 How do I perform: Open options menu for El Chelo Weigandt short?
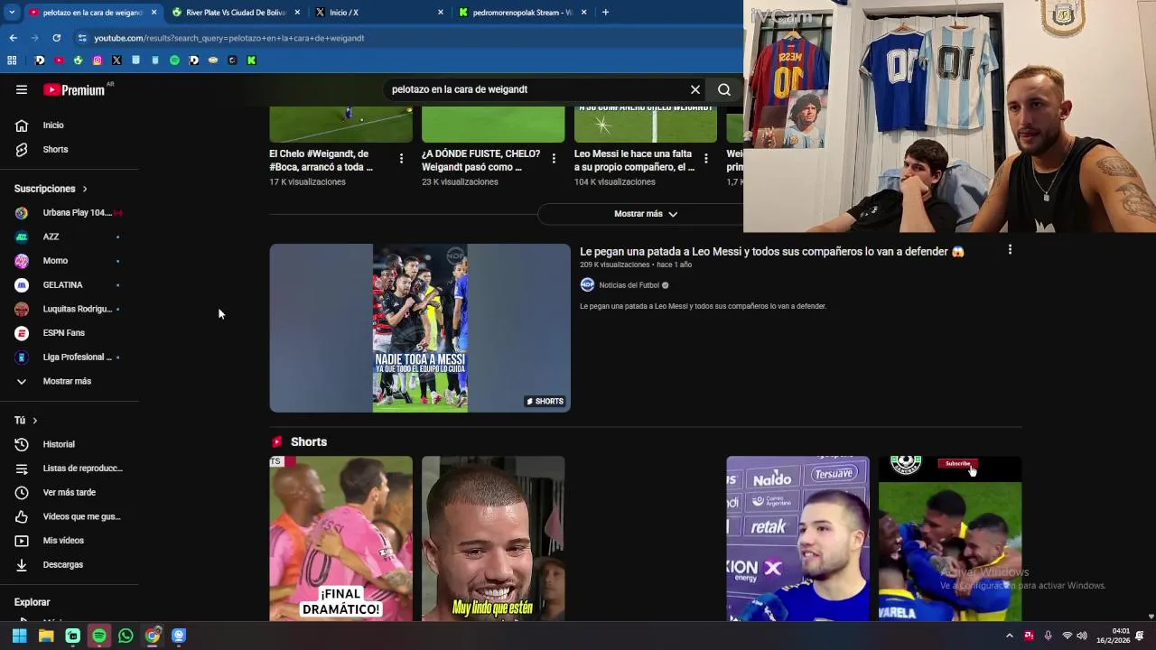(401, 158)
